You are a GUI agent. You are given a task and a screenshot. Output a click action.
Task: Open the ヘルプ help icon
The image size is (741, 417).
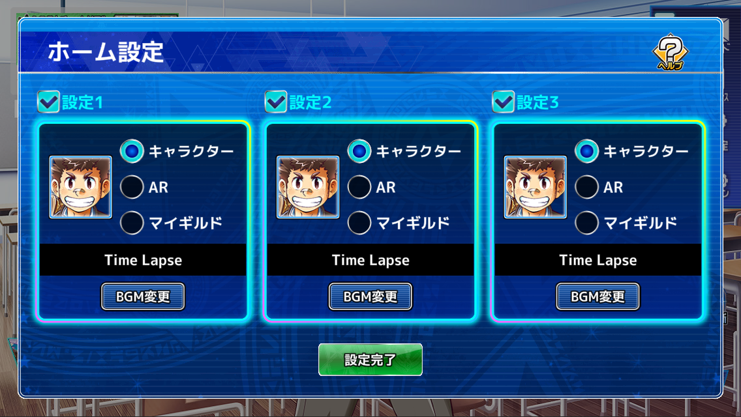click(670, 52)
